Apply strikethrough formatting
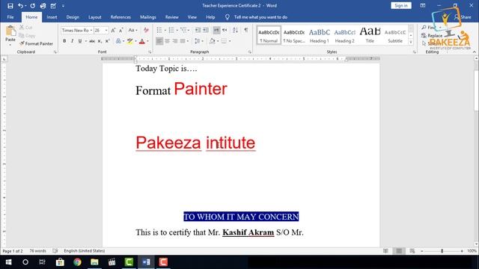This screenshot has height=269, width=479. 92,41
